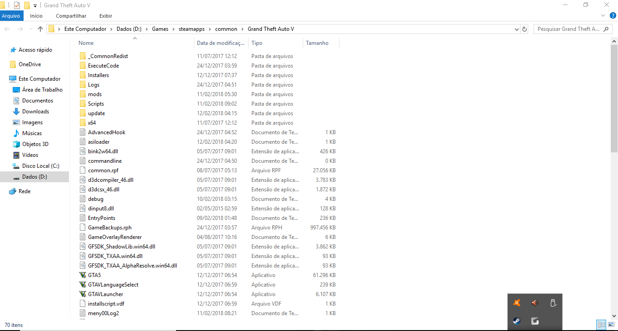The width and height of the screenshot is (618, 331).
Task: Click 'steamapps' breadcrumb in address bar
Action: pyautogui.click(x=191, y=29)
